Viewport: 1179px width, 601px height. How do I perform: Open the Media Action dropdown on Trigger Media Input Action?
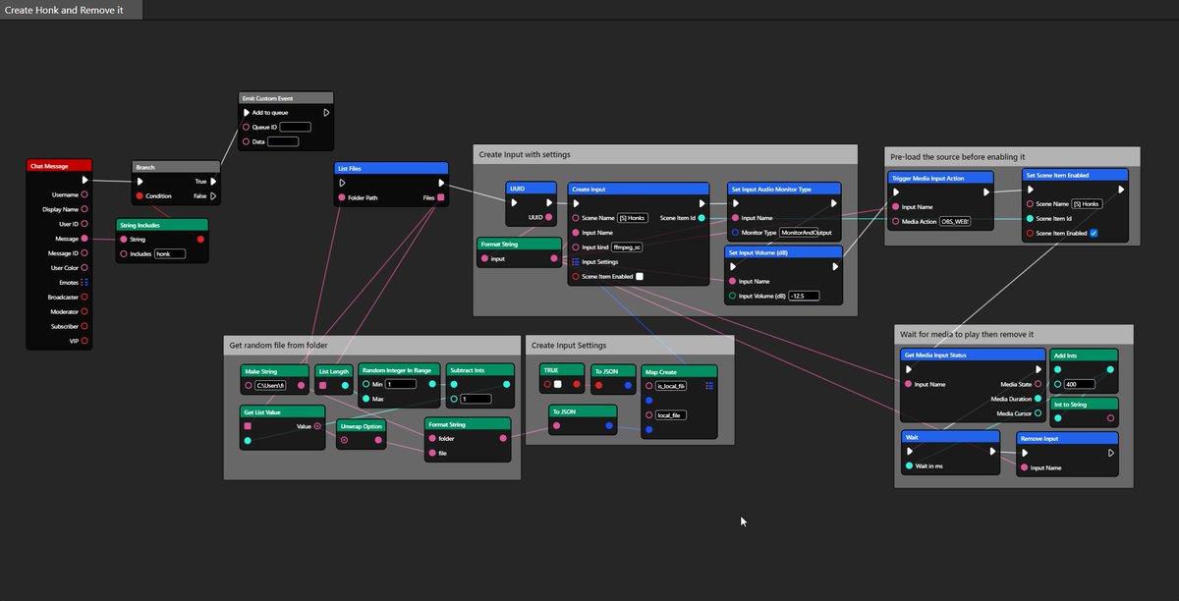[954, 221]
